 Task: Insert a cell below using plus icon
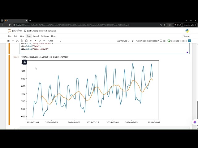[13, 41]
